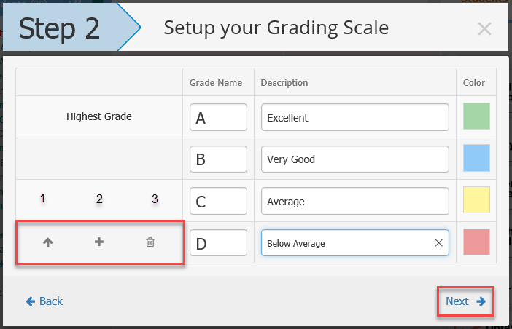The height and width of the screenshot is (329, 512).
Task: Focus the Very Good description field
Action: pyautogui.click(x=355, y=159)
